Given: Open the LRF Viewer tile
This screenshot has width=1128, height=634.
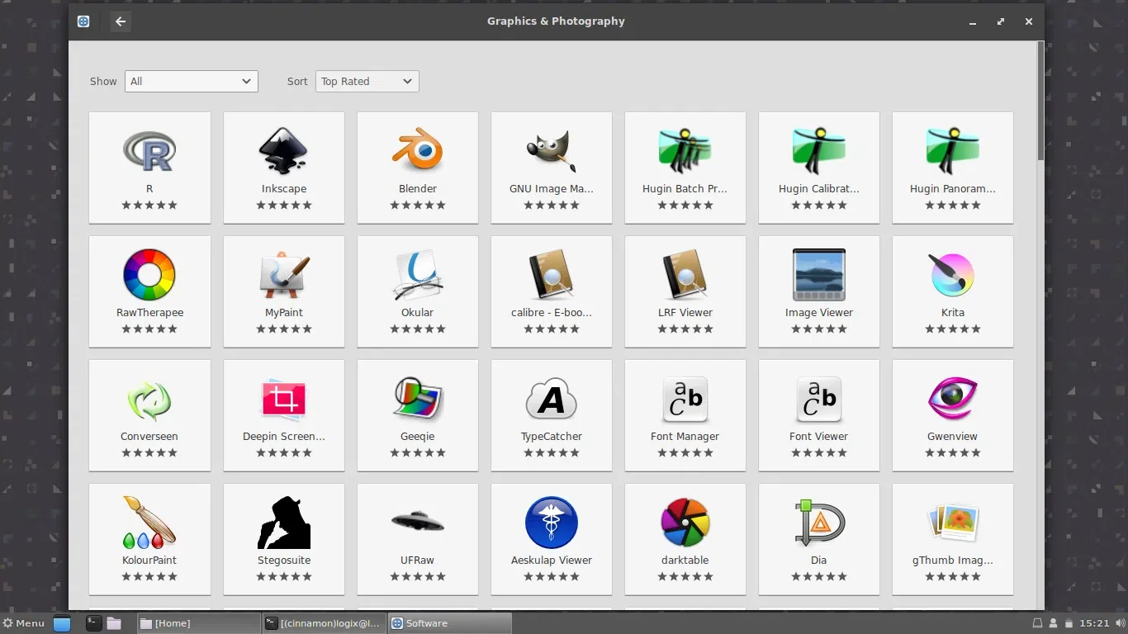Looking at the screenshot, I should 685,291.
